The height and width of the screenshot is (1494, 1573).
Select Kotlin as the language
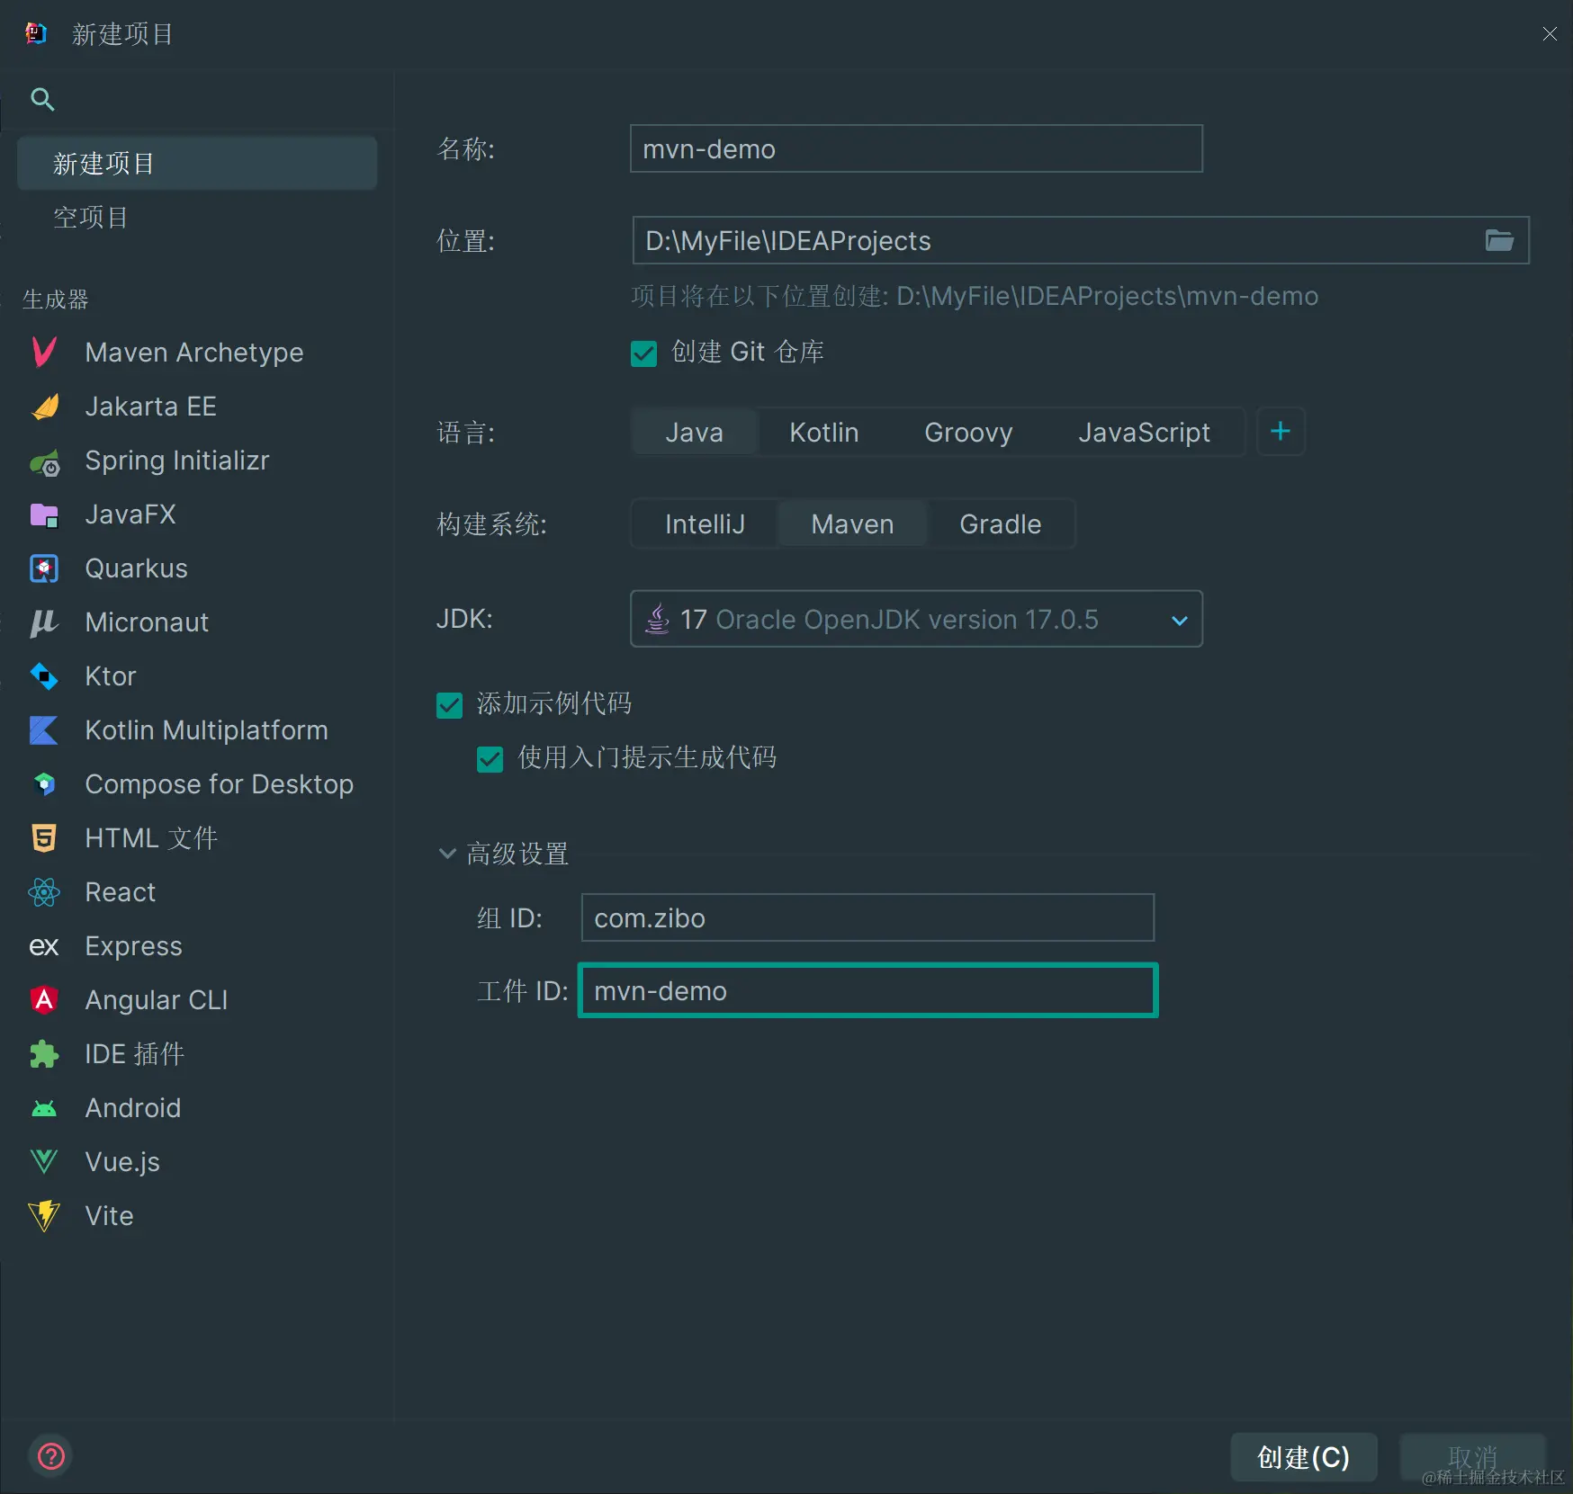point(823,432)
